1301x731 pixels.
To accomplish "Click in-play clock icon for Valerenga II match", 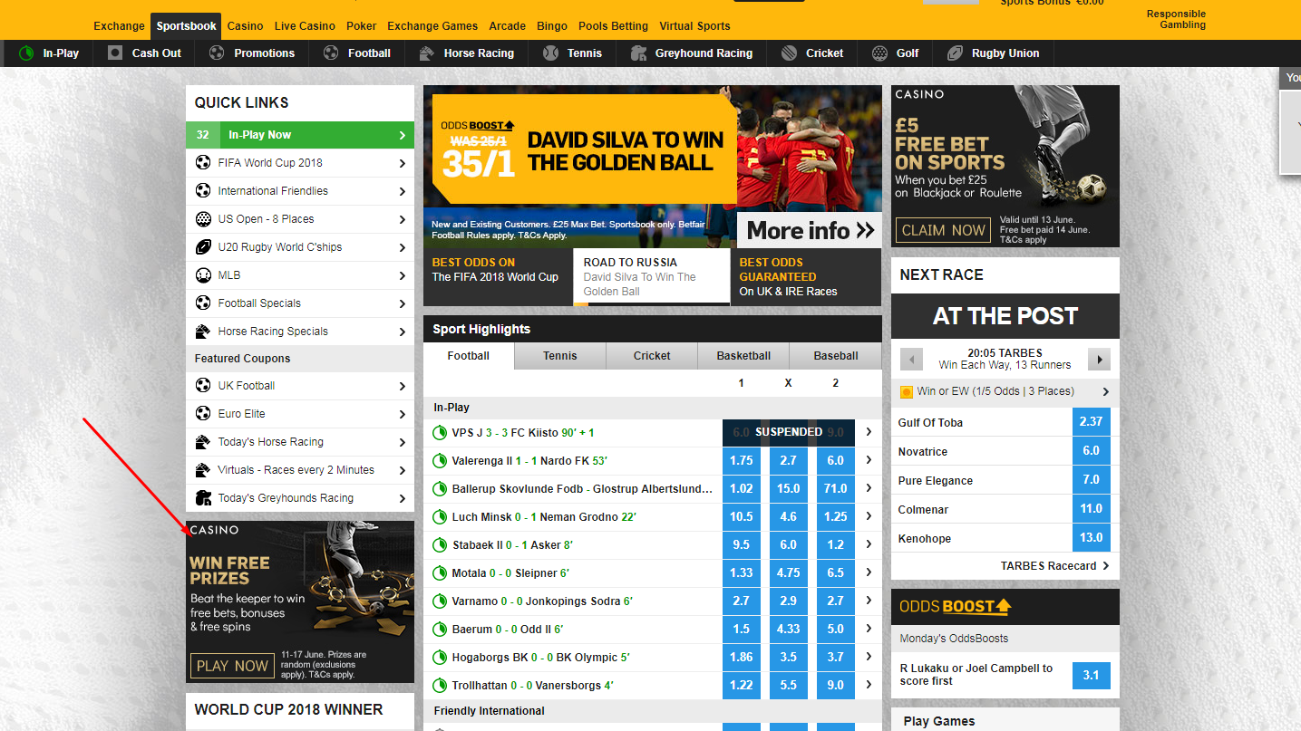I will tap(441, 461).
